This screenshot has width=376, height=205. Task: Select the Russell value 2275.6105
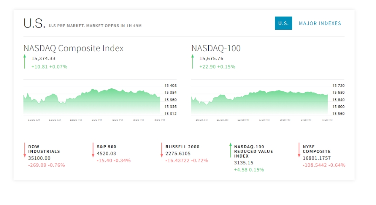pos(178,154)
